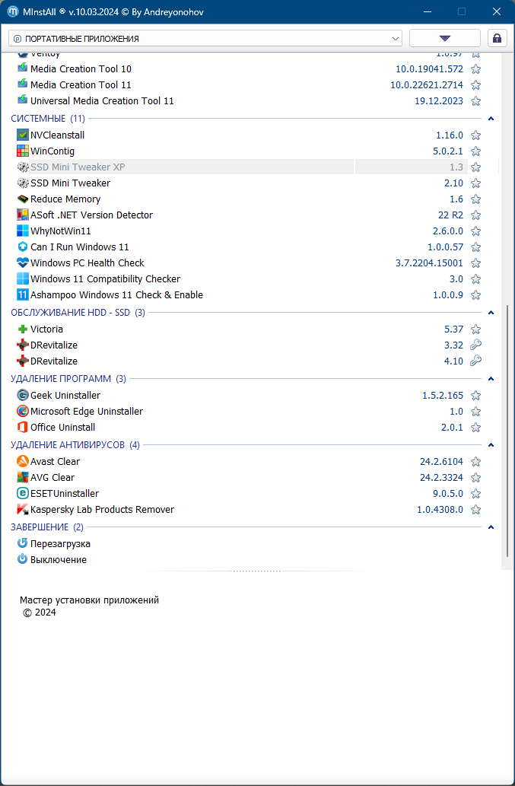515x786 pixels.
Task: Click the Avast Clear icon
Action: [23, 462]
